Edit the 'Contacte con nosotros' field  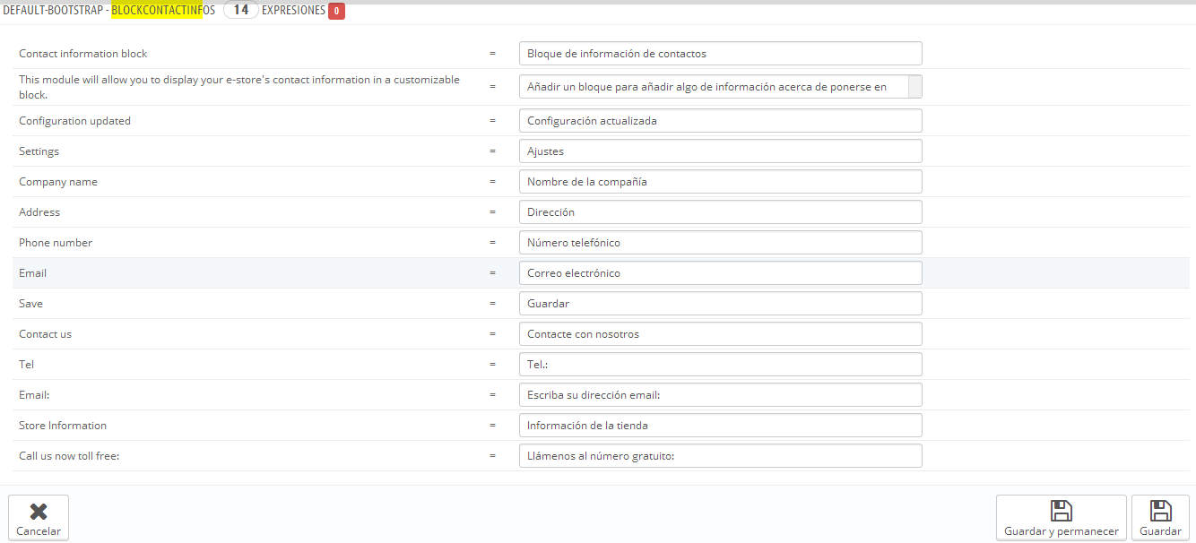click(720, 334)
